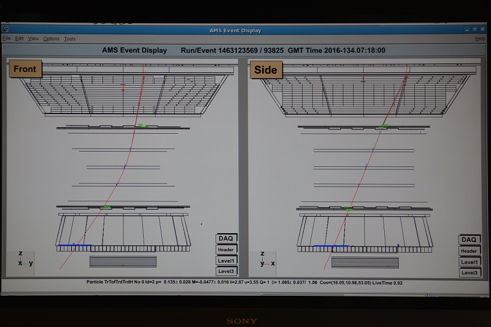491x327 pixels.
Task: Open the Options menu
Action: pyautogui.click(x=52, y=39)
